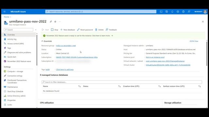Open JSON View link
This screenshot has height=117, width=209.
[194, 41]
